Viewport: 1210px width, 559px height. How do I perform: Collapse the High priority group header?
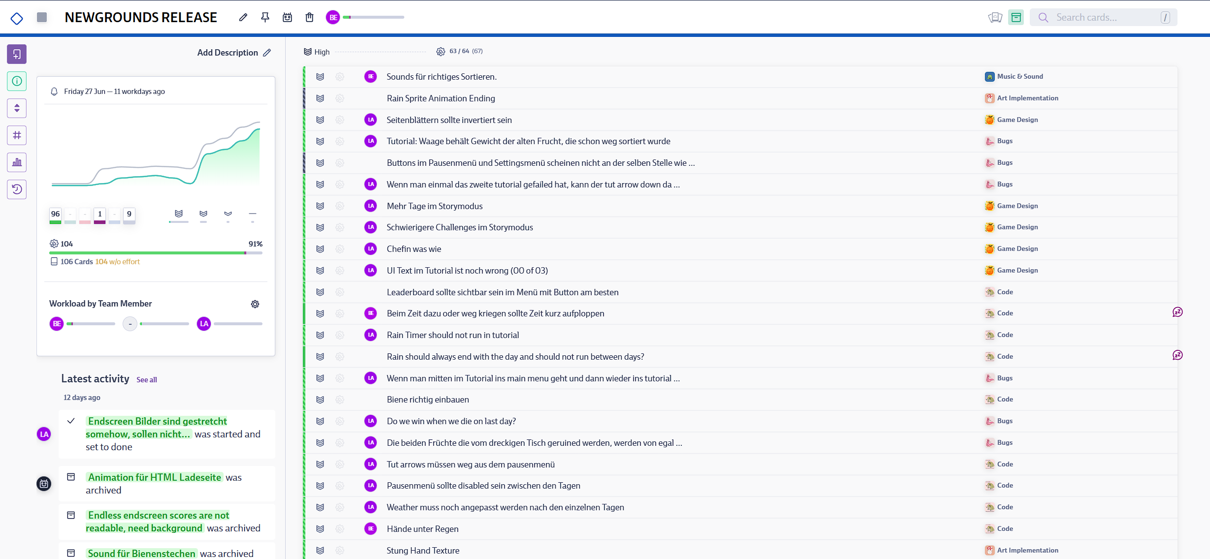point(317,52)
